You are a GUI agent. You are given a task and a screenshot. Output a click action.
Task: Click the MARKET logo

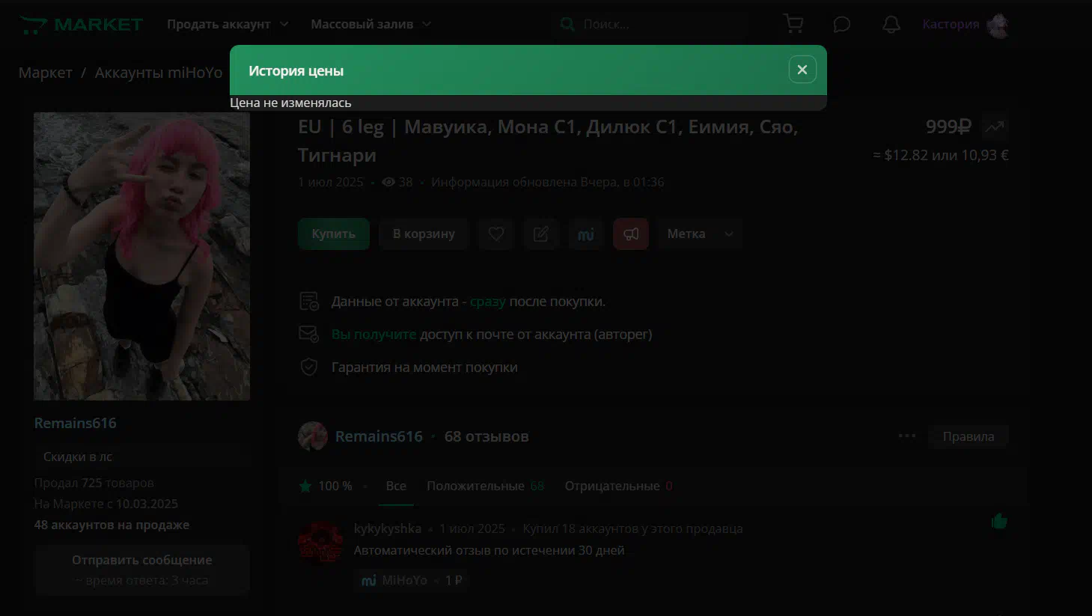81,25
